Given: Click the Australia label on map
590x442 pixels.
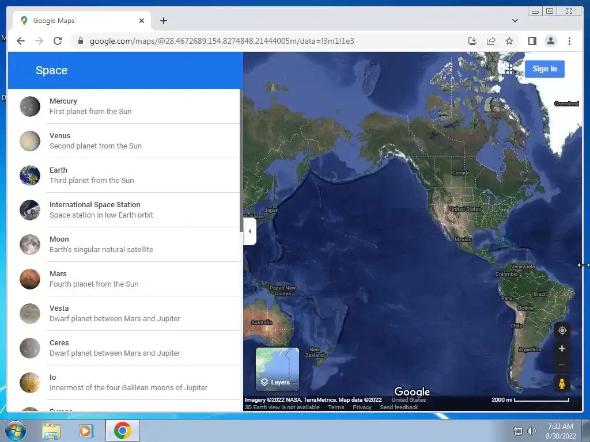Looking at the screenshot, I should pyautogui.click(x=262, y=322).
